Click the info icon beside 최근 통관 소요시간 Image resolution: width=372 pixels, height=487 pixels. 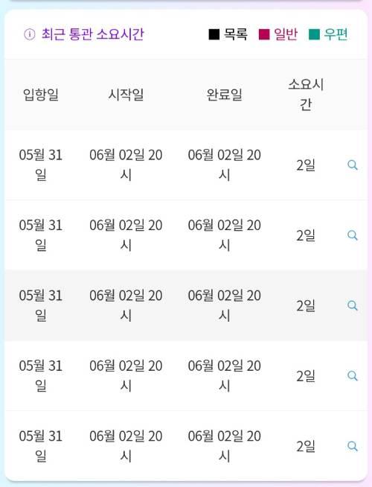(x=30, y=34)
